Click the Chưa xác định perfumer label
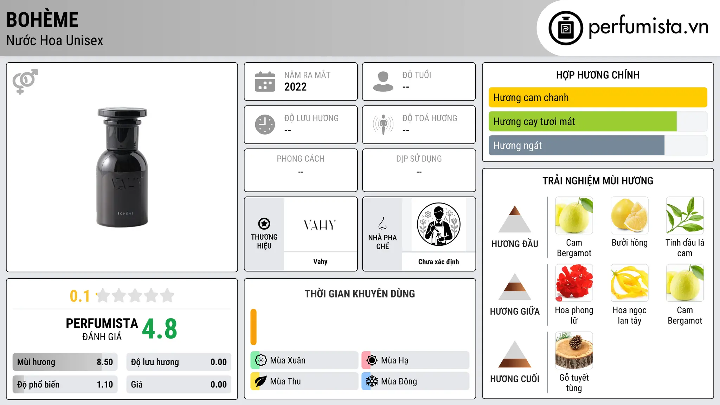 pyautogui.click(x=438, y=262)
